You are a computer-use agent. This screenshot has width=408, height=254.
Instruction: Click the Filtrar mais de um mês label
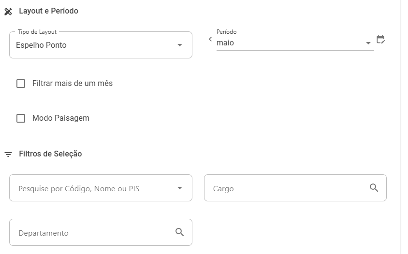[73, 83]
